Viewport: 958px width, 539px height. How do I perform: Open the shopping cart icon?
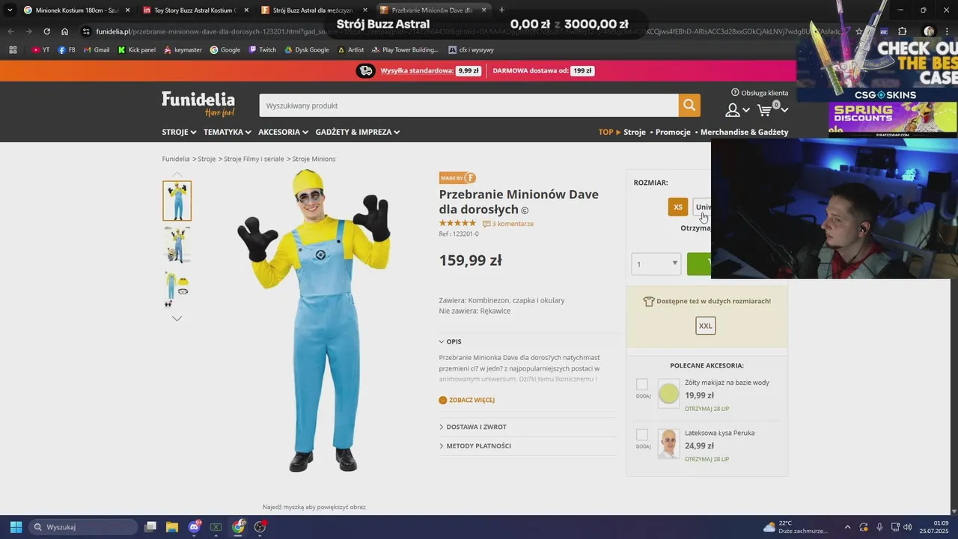click(x=764, y=110)
